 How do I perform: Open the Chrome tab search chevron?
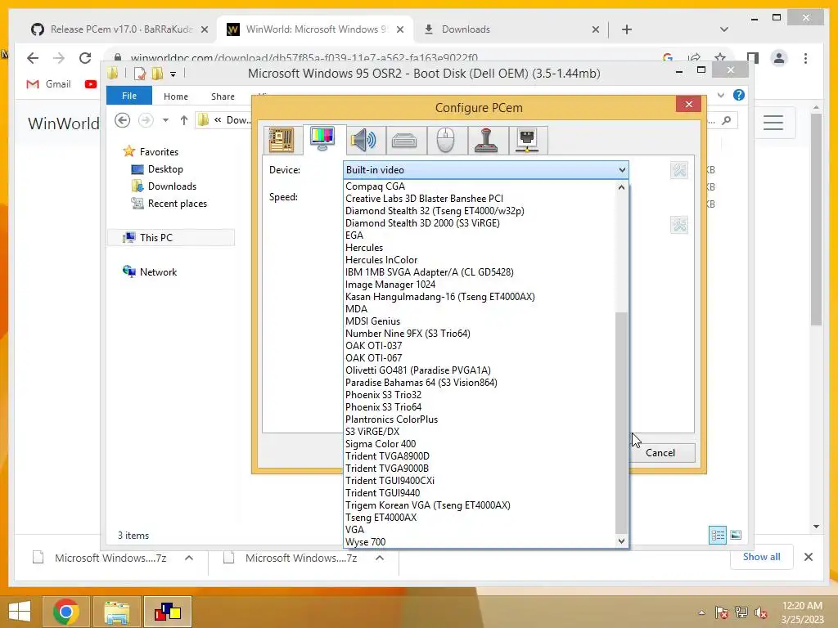[x=724, y=29]
